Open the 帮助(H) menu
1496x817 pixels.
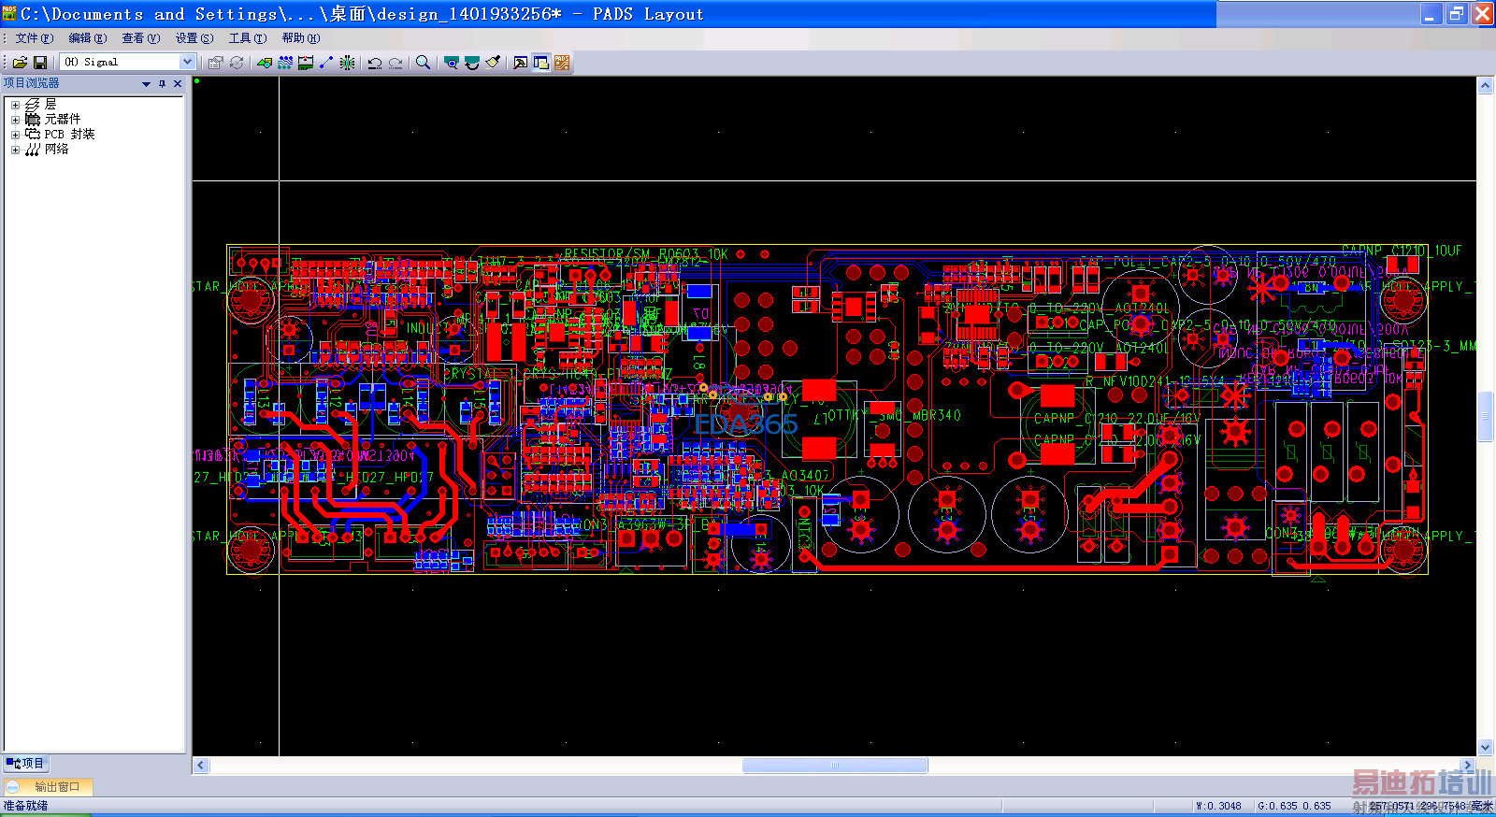[x=301, y=38]
